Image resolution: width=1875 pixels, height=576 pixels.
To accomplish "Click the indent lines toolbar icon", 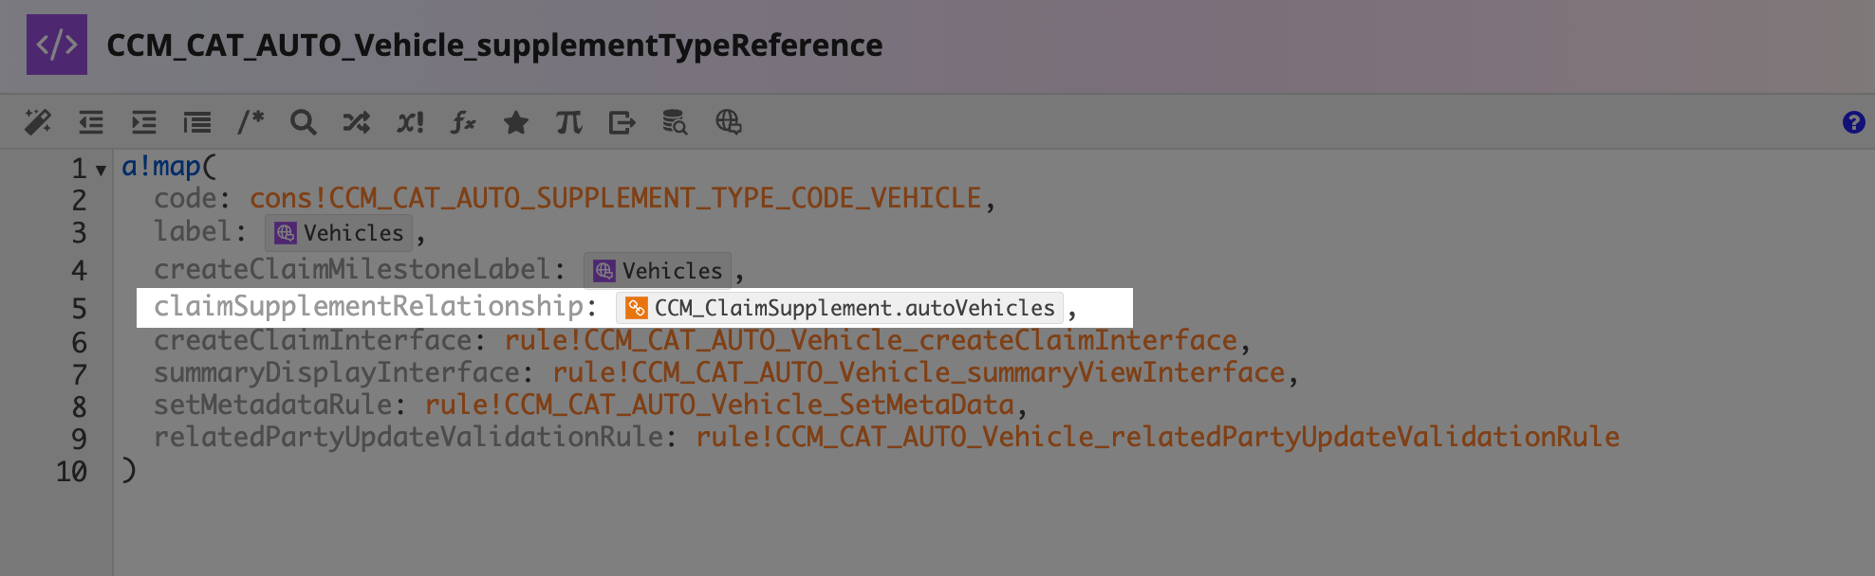I will coord(144,122).
